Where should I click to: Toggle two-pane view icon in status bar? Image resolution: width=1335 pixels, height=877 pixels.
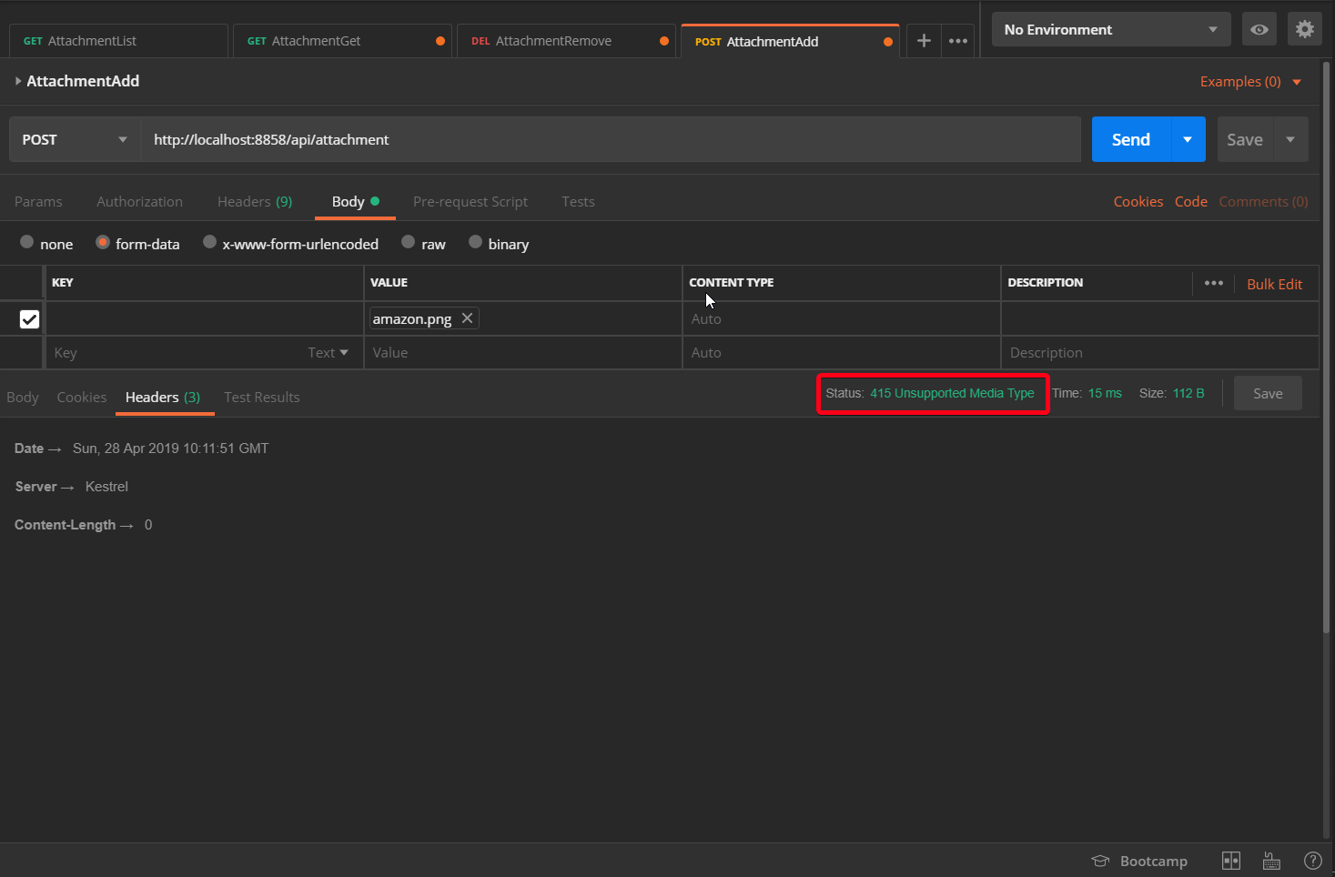tap(1231, 861)
